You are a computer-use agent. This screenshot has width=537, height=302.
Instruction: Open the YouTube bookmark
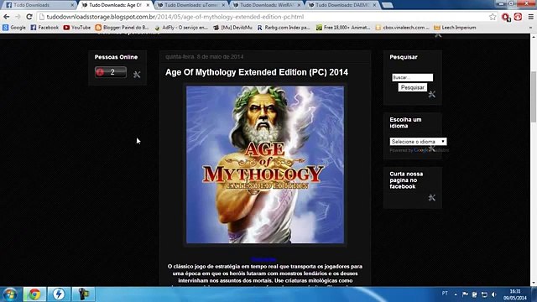tap(77, 28)
